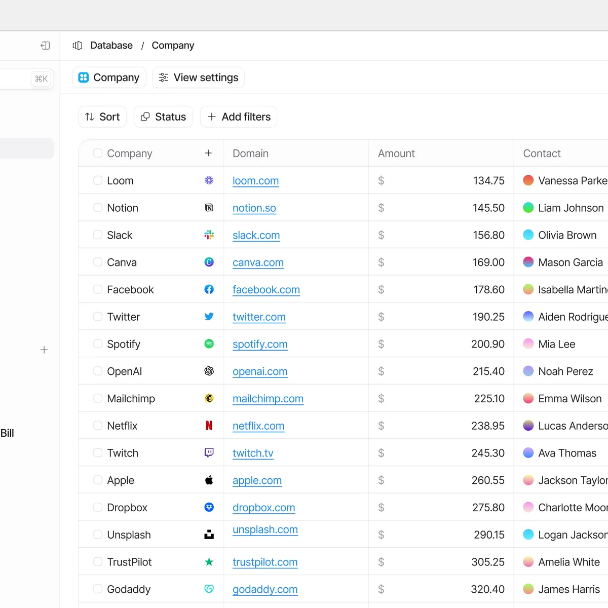
Task: Check the Facebook row checkbox
Action: (98, 289)
